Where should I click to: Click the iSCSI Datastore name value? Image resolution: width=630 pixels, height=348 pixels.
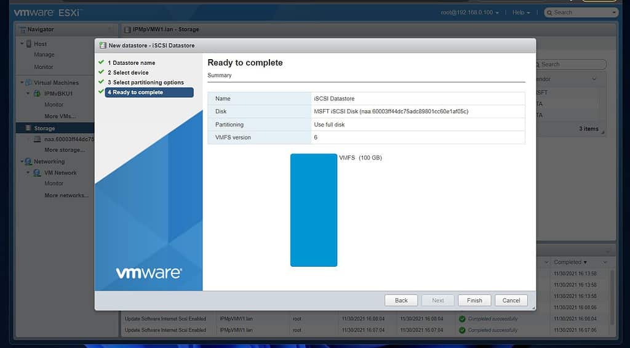coord(334,99)
